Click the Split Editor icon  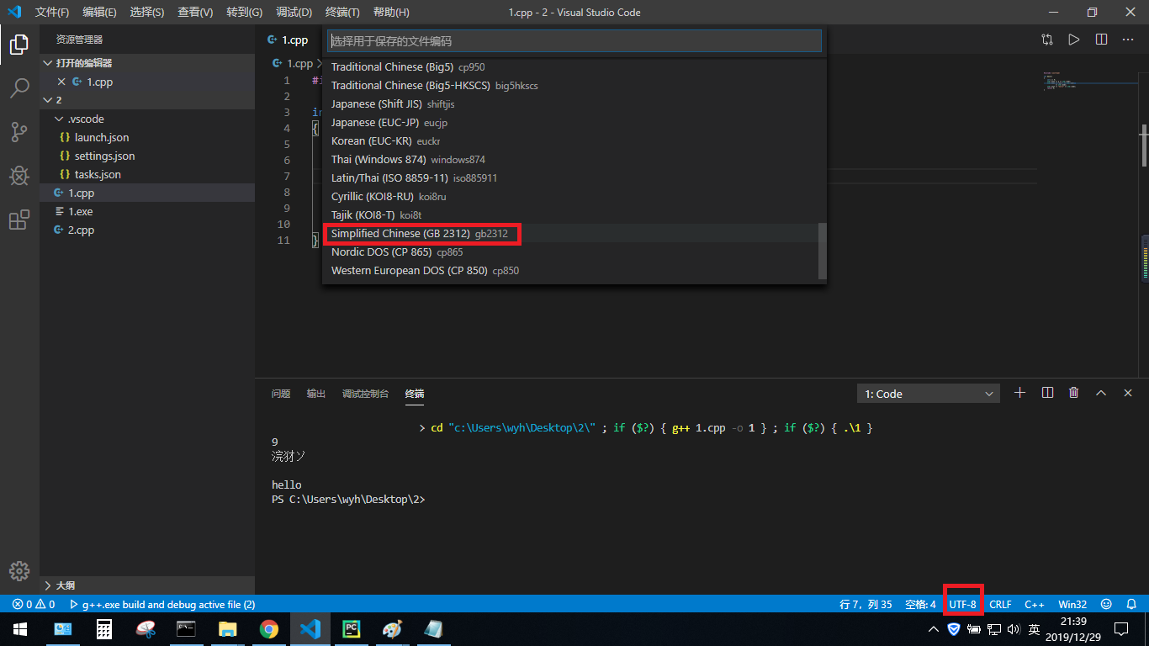pyautogui.click(x=1101, y=40)
